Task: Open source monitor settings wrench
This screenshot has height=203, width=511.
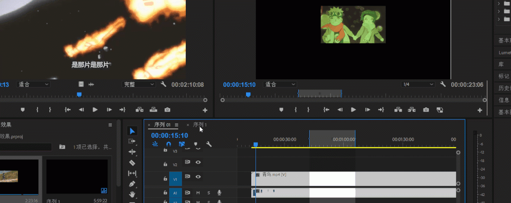Action: click(x=163, y=85)
